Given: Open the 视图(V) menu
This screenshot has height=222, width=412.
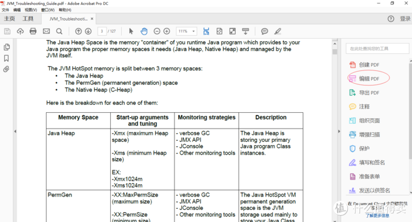Looking at the screenshot, I should (31, 10).
